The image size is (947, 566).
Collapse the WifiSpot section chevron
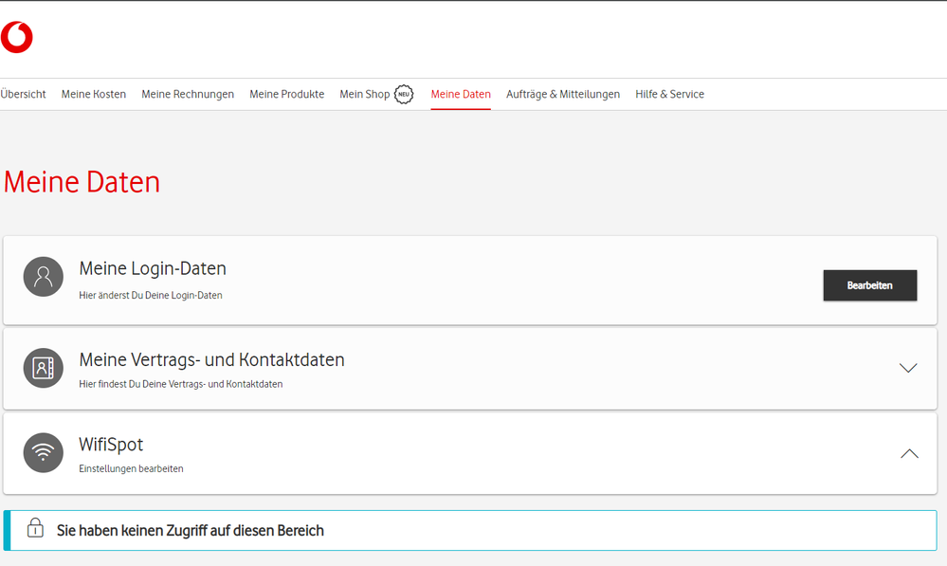click(x=909, y=453)
